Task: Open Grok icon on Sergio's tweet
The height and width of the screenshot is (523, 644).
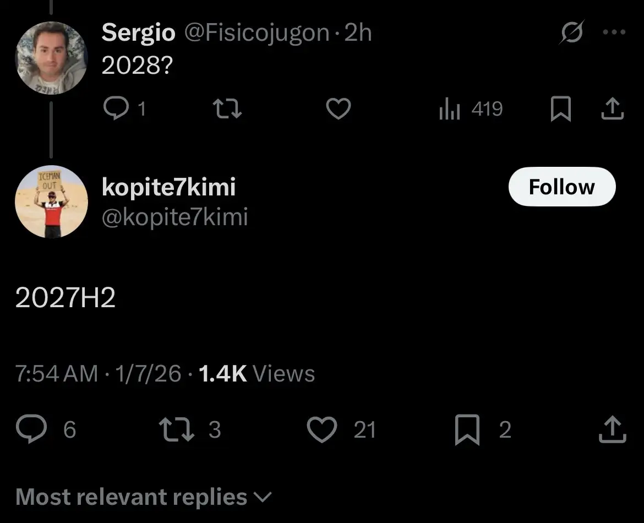Action: [x=572, y=34]
